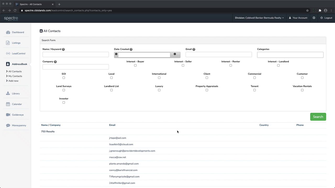Select the AddressBook contact icon

click(x=8, y=64)
